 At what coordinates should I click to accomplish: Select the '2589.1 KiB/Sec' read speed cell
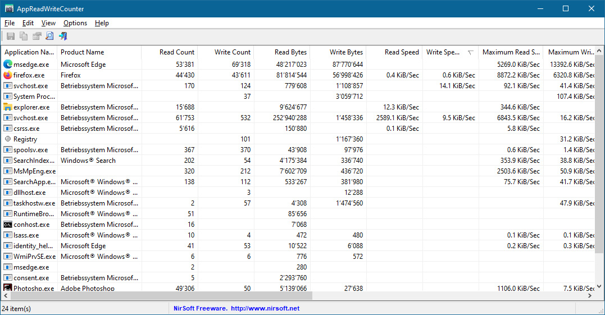397,117
